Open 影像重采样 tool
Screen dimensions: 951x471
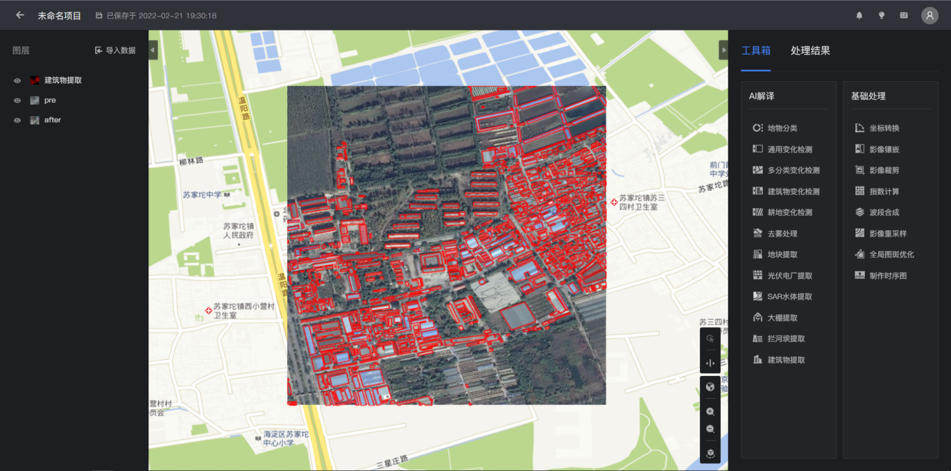pyautogui.click(x=881, y=234)
